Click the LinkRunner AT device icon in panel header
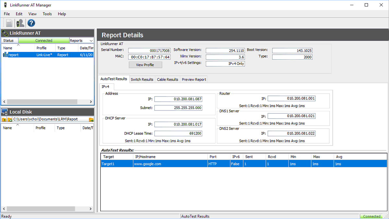The width and height of the screenshot is (389, 219). tap(5, 33)
